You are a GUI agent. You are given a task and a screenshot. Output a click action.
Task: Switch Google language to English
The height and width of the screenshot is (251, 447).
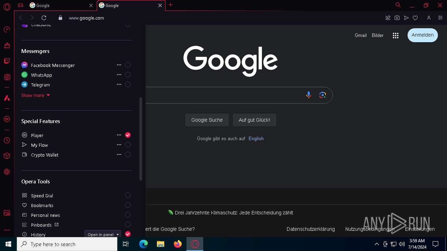click(256, 139)
